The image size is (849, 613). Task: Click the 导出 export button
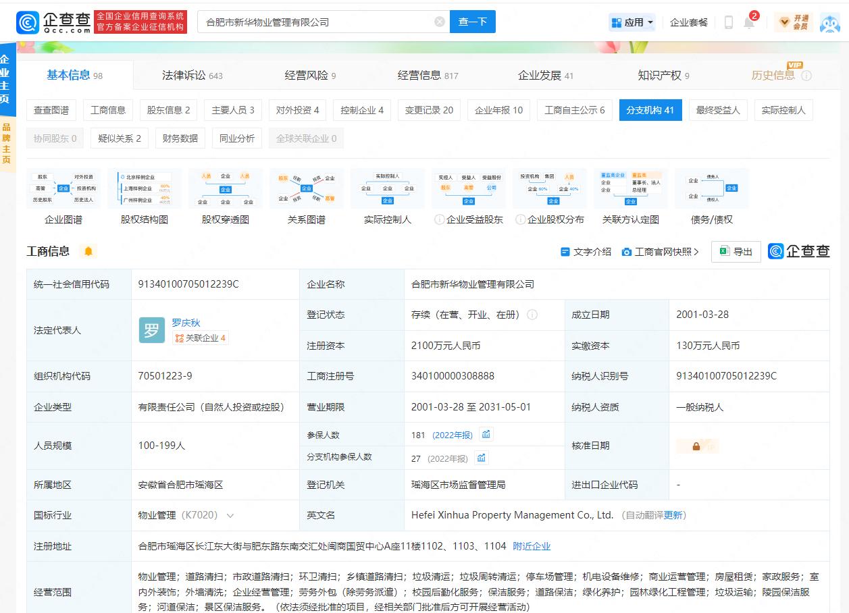click(x=736, y=251)
